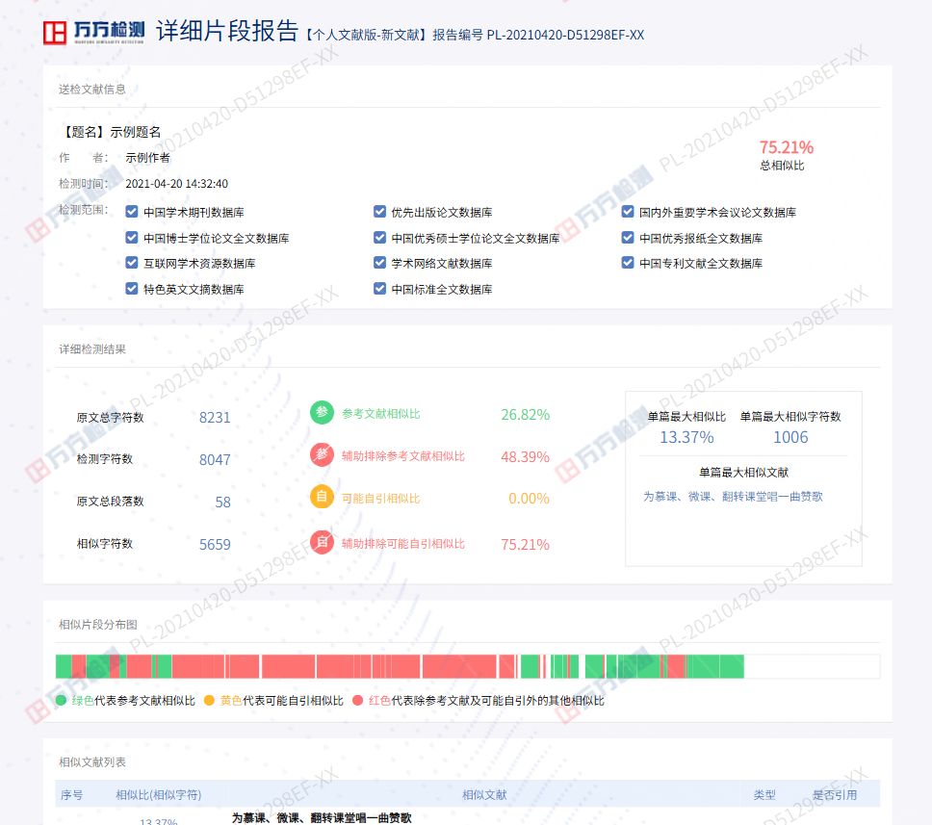Click the 辅助排除参考文献相似比 label
This screenshot has height=825, width=932.
coord(403,456)
